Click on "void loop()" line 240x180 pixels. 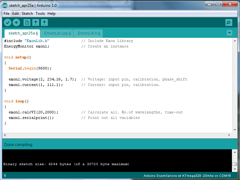point(16,101)
